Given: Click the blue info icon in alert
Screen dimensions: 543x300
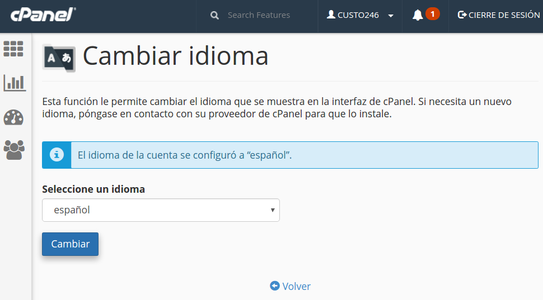Looking at the screenshot, I should coord(57,155).
